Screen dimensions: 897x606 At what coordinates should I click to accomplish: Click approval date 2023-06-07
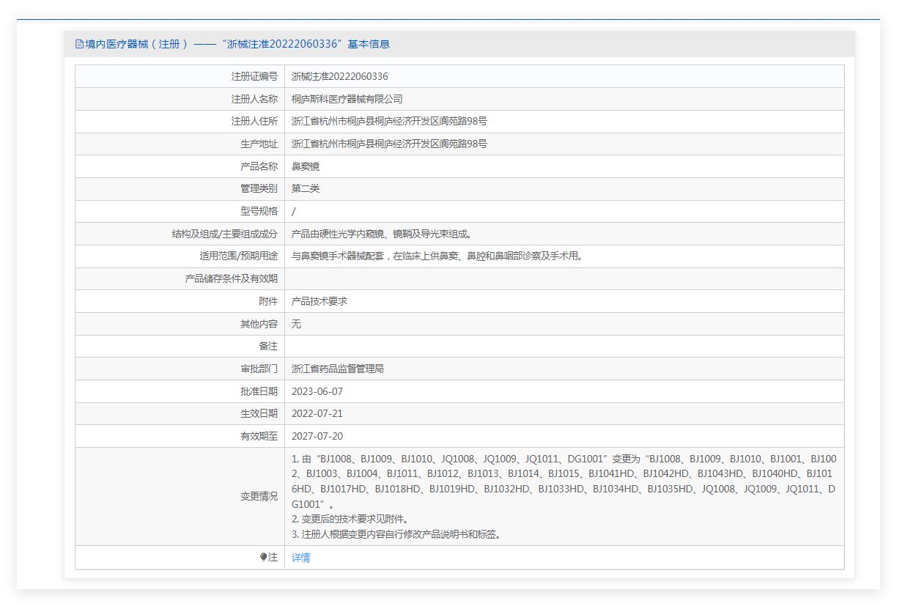pos(317,391)
